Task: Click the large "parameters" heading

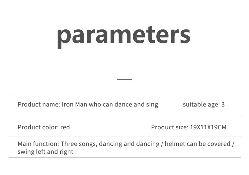Action: click(x=124, y=35)
